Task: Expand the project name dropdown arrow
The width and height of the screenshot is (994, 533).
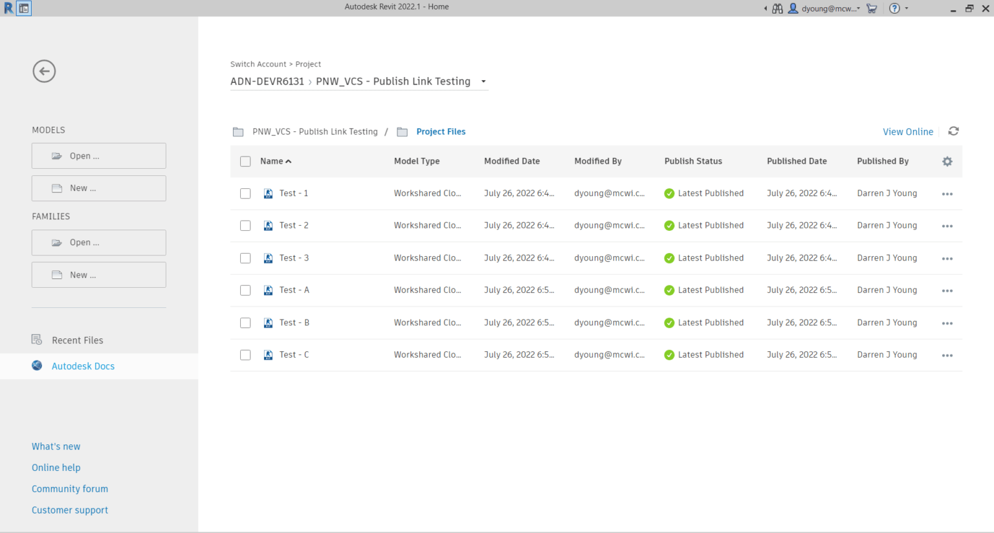Action: [483, 82]
